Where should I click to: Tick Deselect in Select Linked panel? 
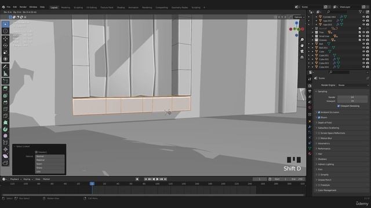tap(36, 153)
